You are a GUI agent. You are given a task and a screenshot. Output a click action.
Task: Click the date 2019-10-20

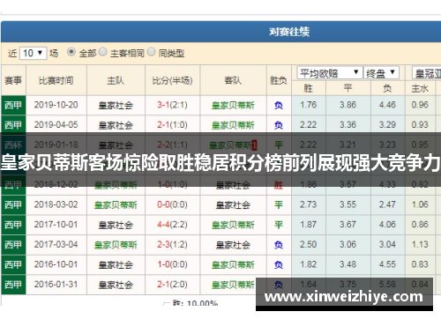click(x=56, y=105)
